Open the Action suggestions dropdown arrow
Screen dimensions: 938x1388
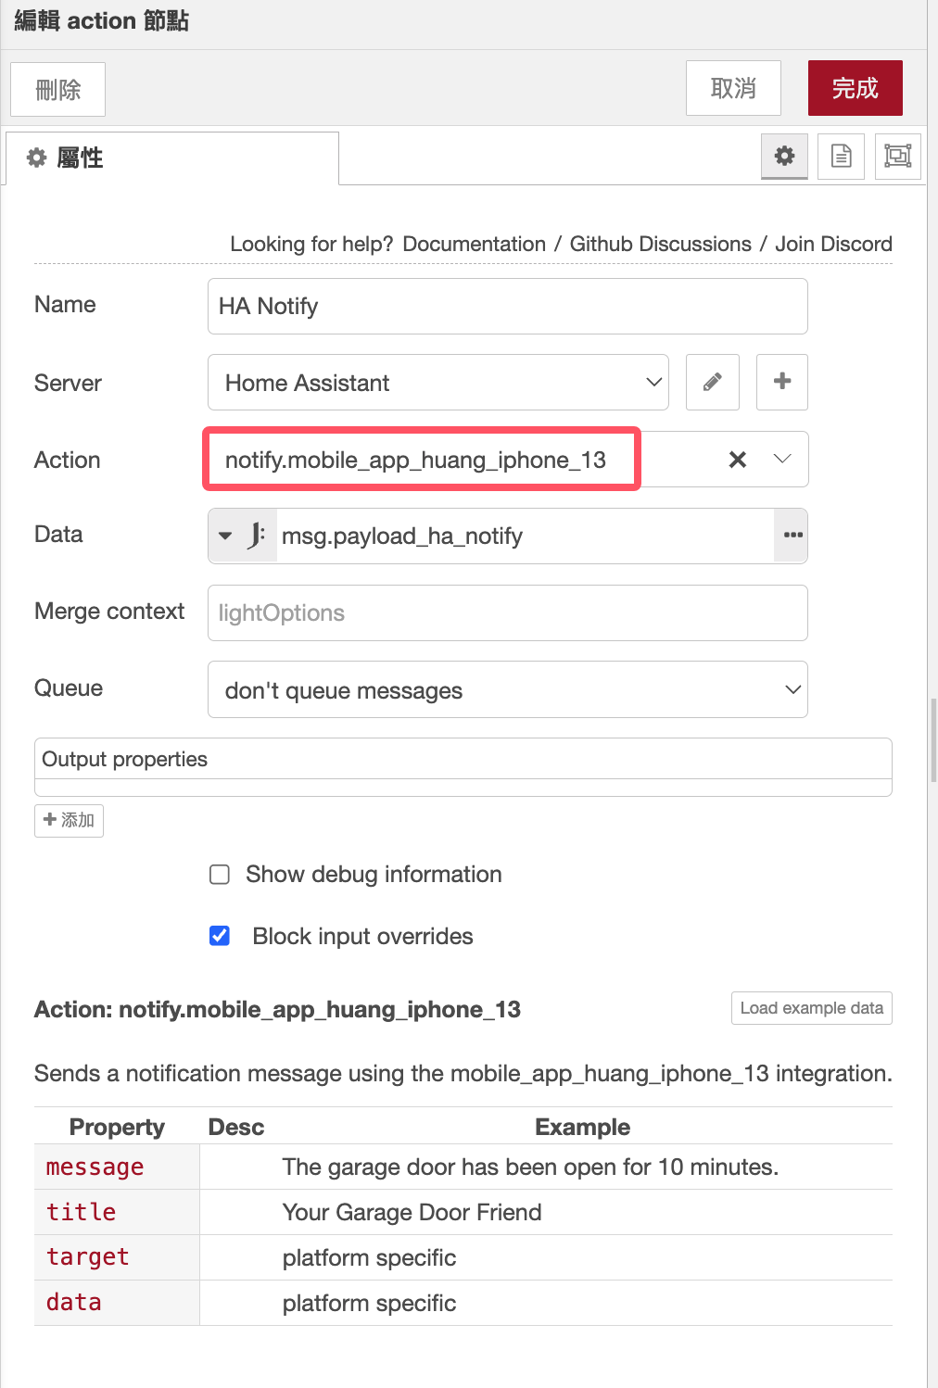[782, 460]
